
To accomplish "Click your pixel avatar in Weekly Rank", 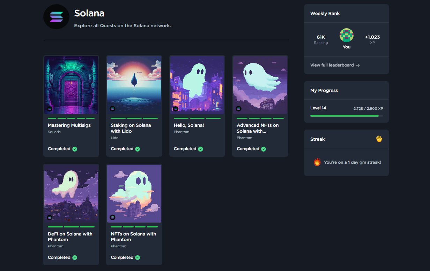I will [x=347, y=36].
